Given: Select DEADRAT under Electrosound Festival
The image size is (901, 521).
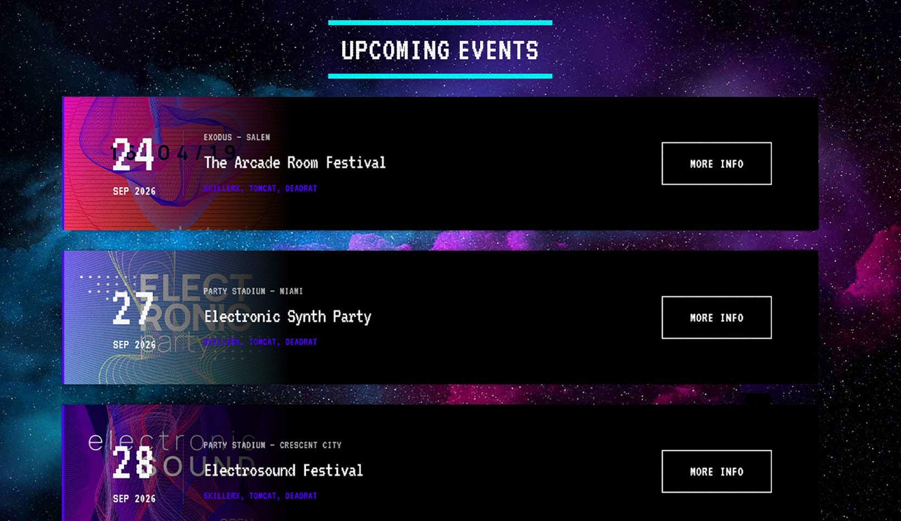Looking at the screenshot, I should (x=301, y=496).
